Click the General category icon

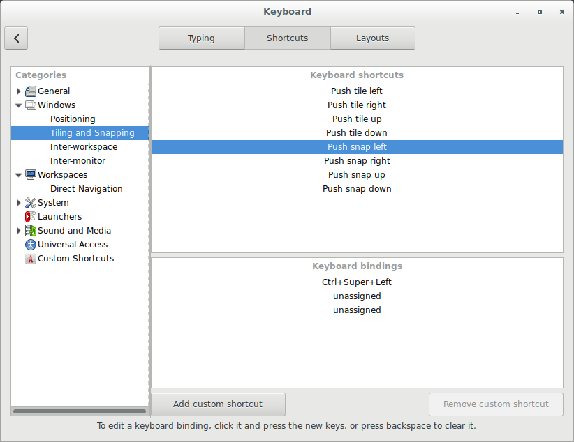(31, 91)
